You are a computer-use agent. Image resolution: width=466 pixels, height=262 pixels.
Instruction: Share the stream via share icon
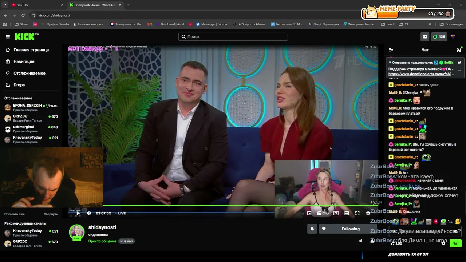(x=360, y=241)
